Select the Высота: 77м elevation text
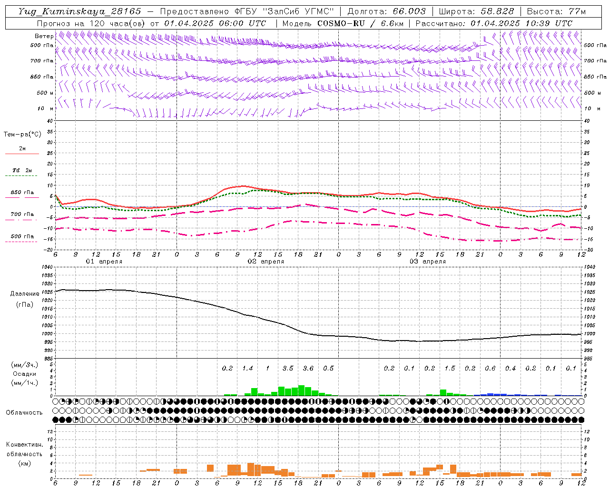This screenshot has height=487, width=609. (x=556, y=11)
